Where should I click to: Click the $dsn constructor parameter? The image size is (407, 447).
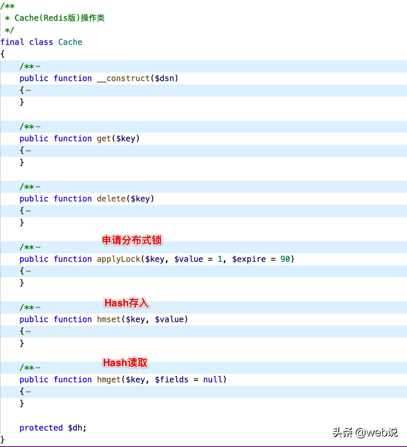pos(164,78)
